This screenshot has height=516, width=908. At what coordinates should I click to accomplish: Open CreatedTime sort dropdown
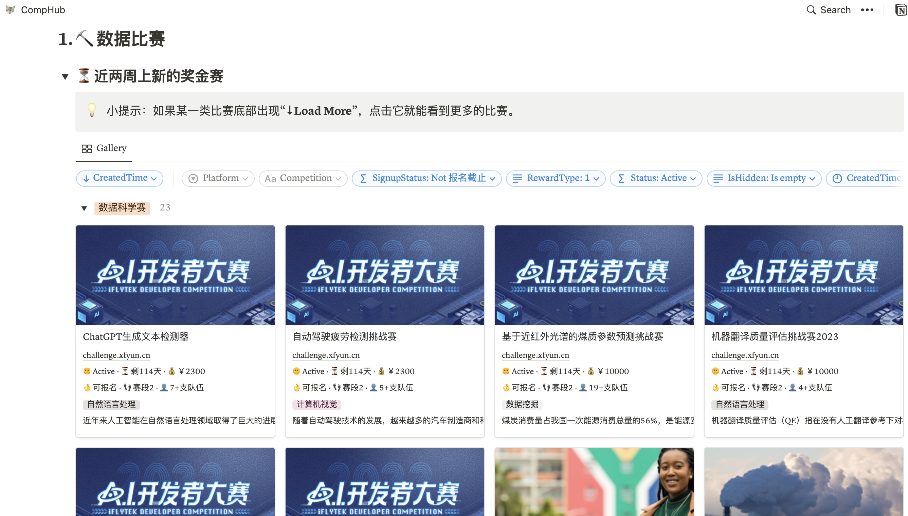pyautogui.click(x=120, y=178)
